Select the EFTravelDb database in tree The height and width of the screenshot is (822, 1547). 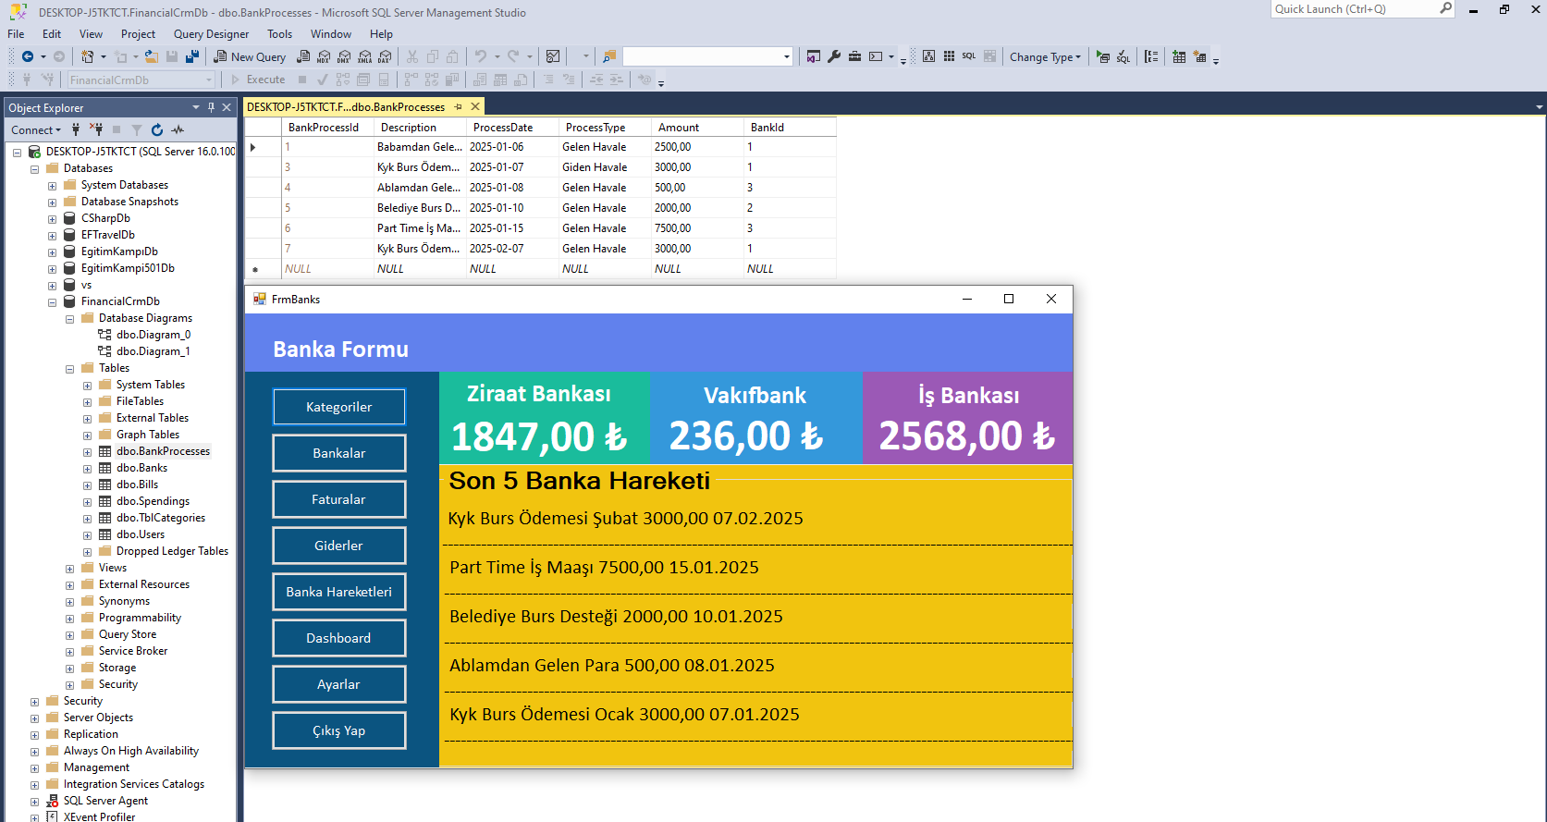pyautogui.click(x=108, y=235)
